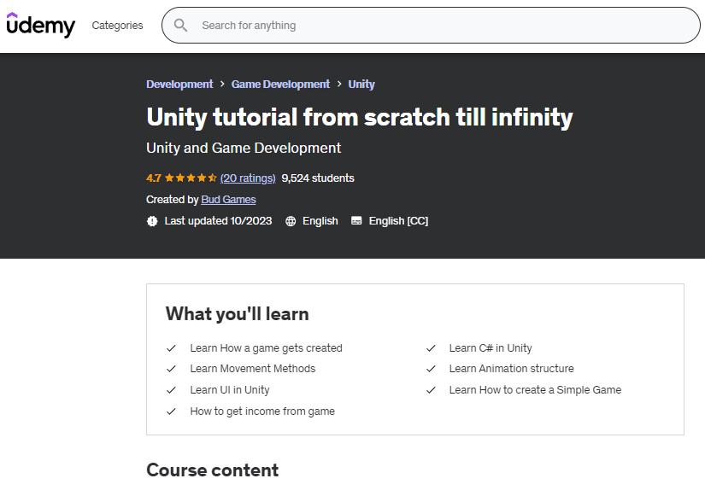
Task: Click chevron after Development breadcrumb
Action: point(222,85)
